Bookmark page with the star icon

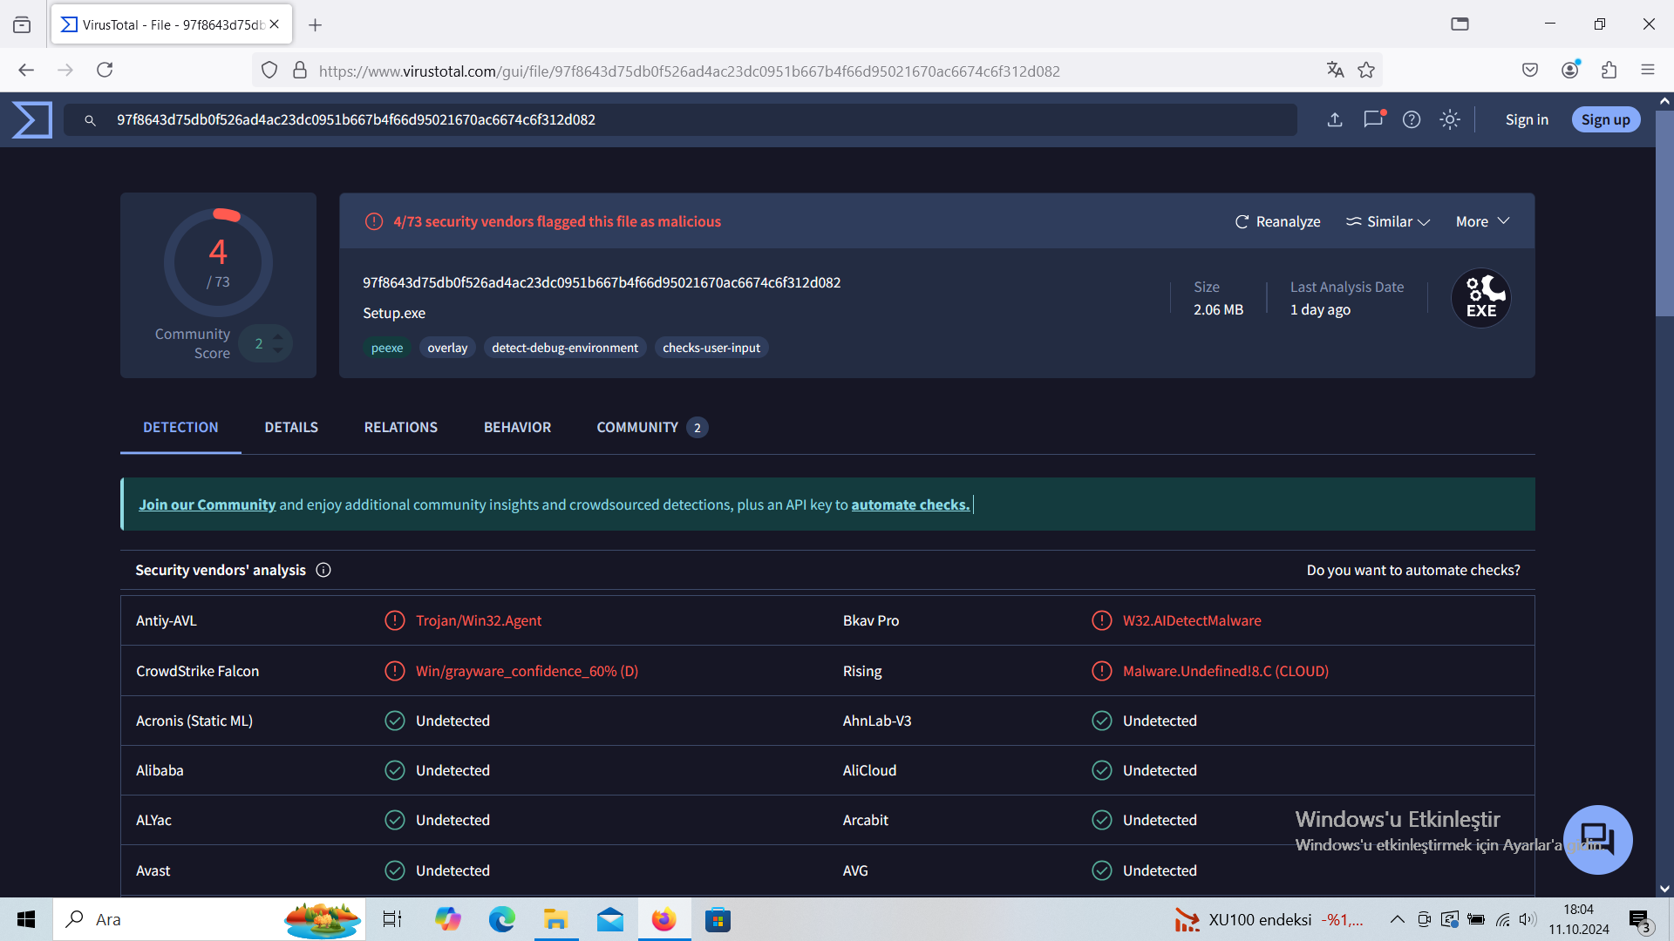click(1366, 71)
